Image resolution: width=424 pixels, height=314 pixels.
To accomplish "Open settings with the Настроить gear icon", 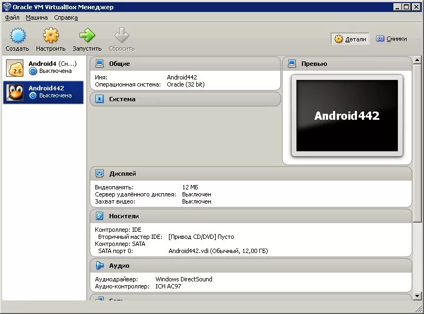I will 51,35.
